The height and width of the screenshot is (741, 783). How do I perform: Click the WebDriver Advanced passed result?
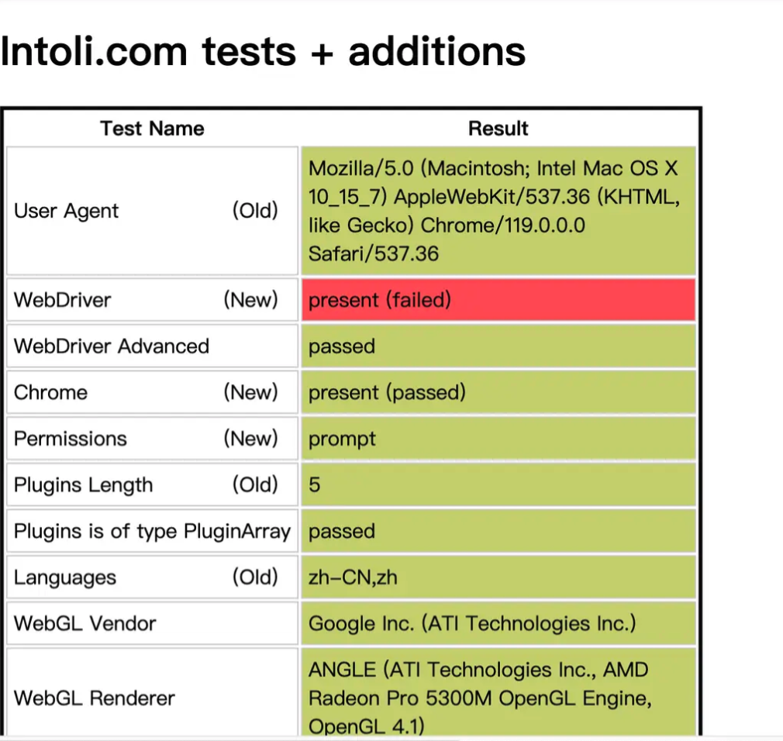[498, 346]
